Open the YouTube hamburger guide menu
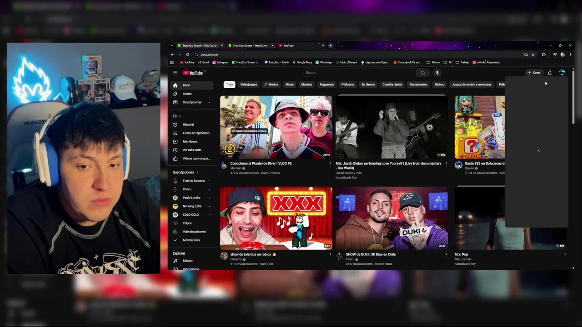This screenshot has height=327, width=582. 175,73
